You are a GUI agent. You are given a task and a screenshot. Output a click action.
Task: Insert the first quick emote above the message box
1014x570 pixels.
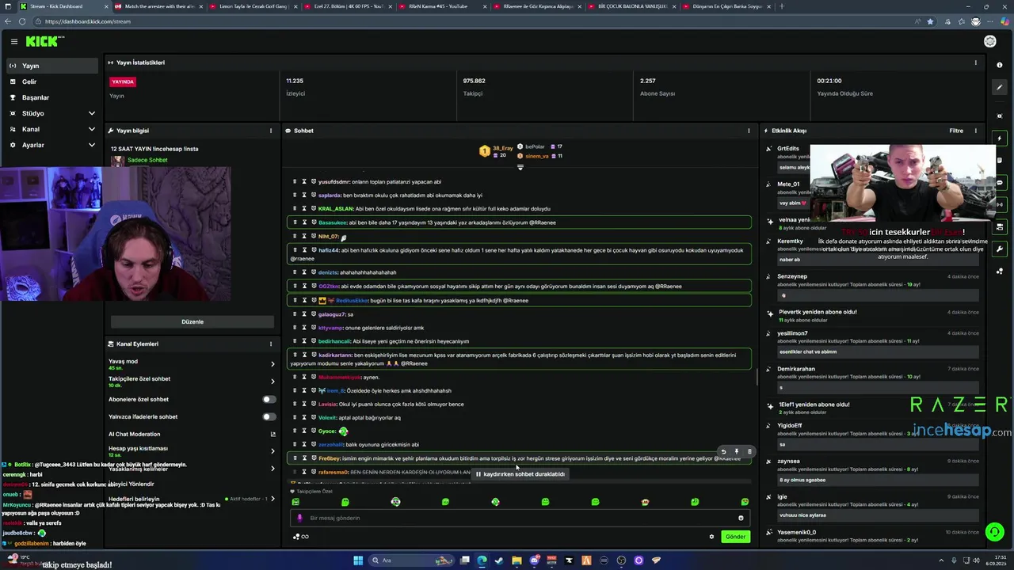pyautogui.click(x=295, y=502)
